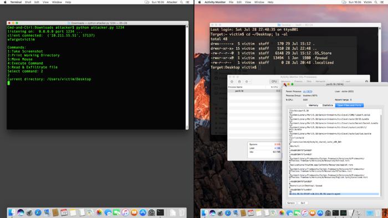Open the Activity Monitor app menu

click(215, 2)
